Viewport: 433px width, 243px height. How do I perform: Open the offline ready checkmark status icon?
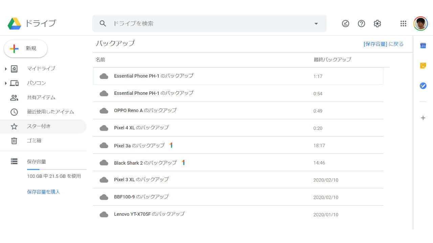(x=345, y=23)
